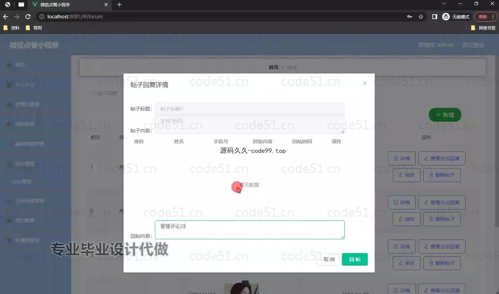Click the 取消 button in the dialog

click(x=329, y=259)
